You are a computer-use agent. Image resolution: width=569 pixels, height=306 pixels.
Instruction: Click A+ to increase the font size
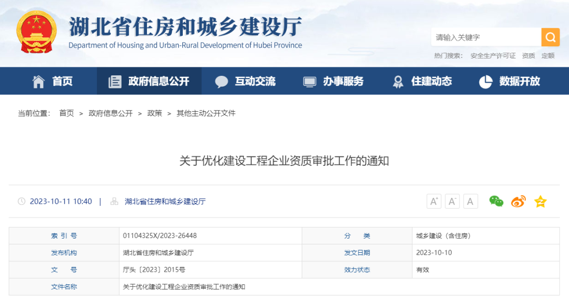coord(434,201)
